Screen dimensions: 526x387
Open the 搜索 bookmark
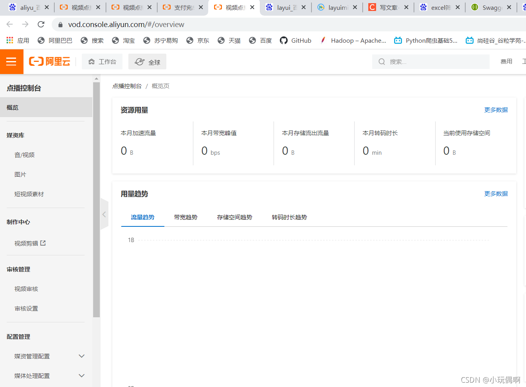[92, 40]
